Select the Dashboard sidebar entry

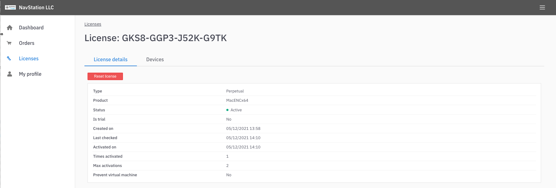click(x=31, y=28)
